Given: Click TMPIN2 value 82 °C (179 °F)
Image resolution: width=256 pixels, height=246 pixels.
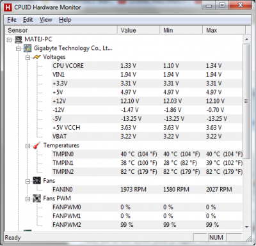Looking at the screenshot, I should click(x=139, y=172).
